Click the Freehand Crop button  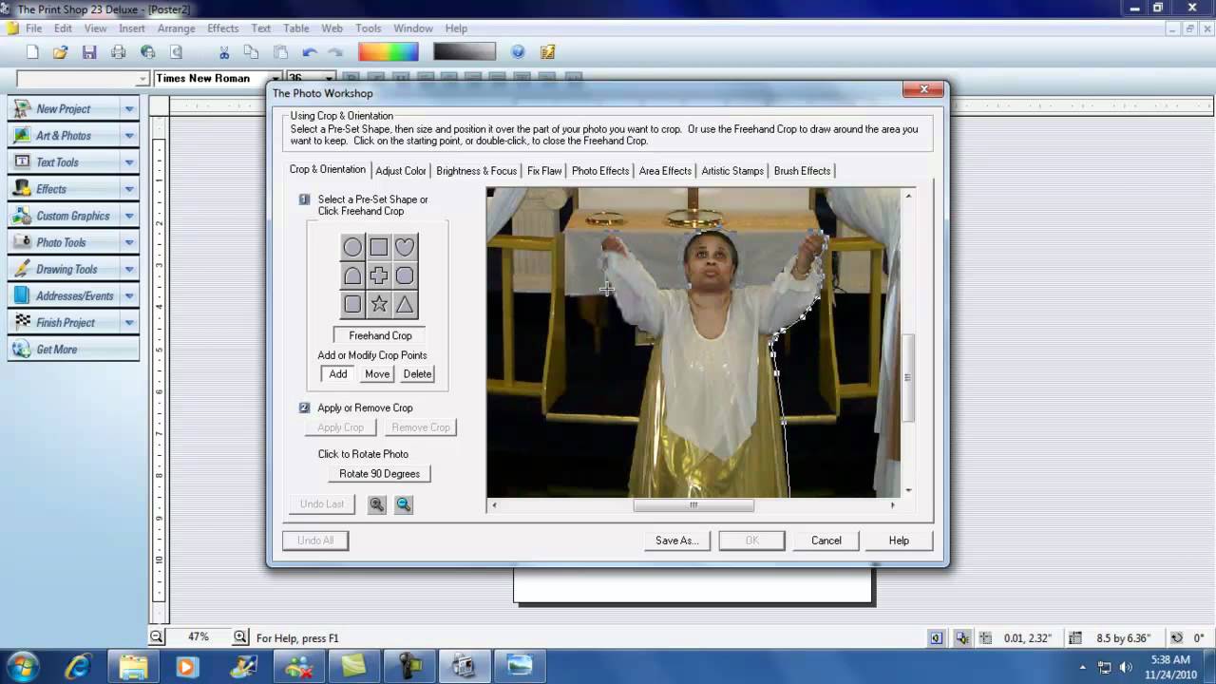380,335
